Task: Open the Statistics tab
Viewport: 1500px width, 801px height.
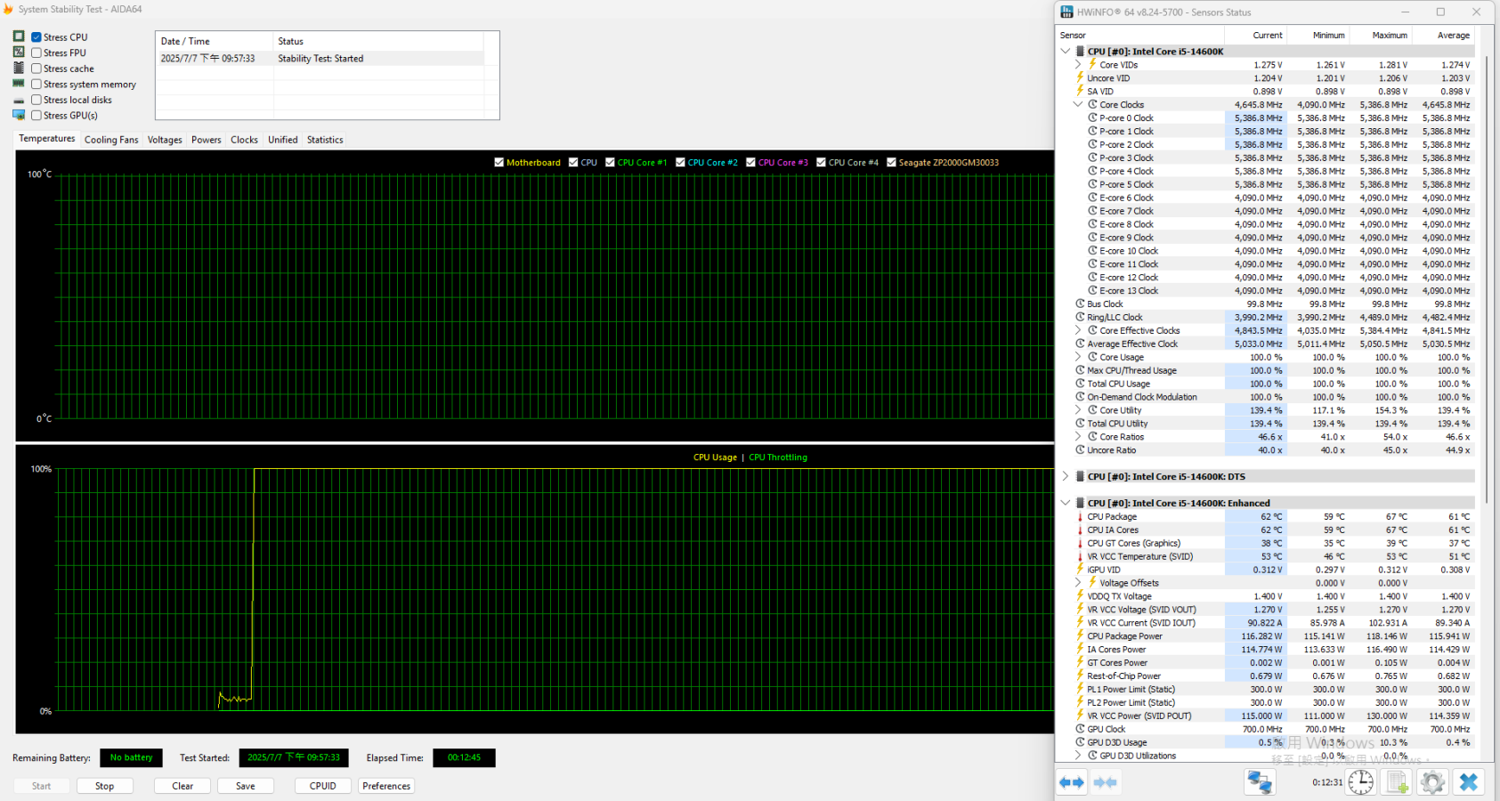Action: coord(325,140)
